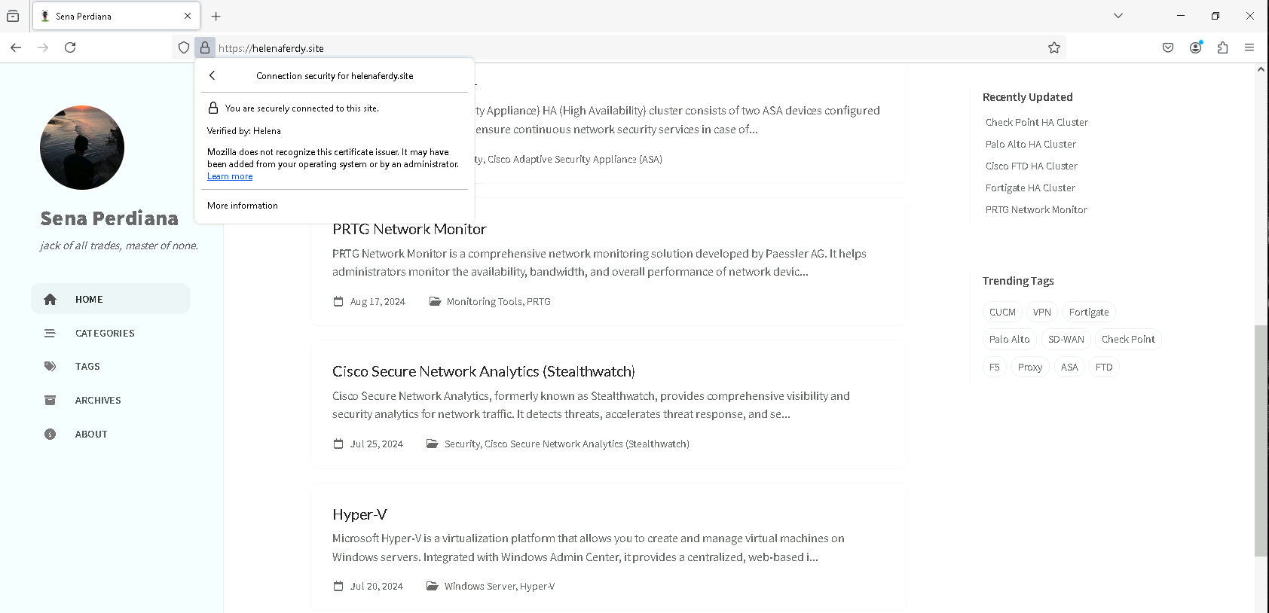Follow the Learn more link
This screenshot has height=613, width=1269.
230,176
